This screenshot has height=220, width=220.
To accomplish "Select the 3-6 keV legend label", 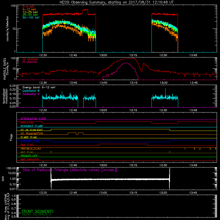I will (x=29, y=7).
